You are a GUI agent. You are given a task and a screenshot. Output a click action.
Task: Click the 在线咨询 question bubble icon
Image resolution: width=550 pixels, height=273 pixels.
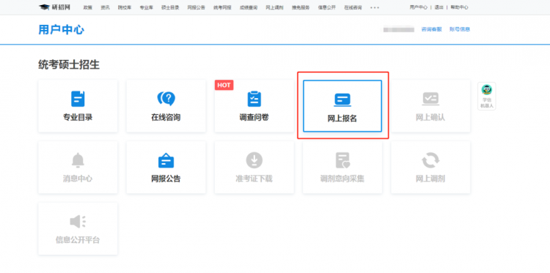(166, 99)
